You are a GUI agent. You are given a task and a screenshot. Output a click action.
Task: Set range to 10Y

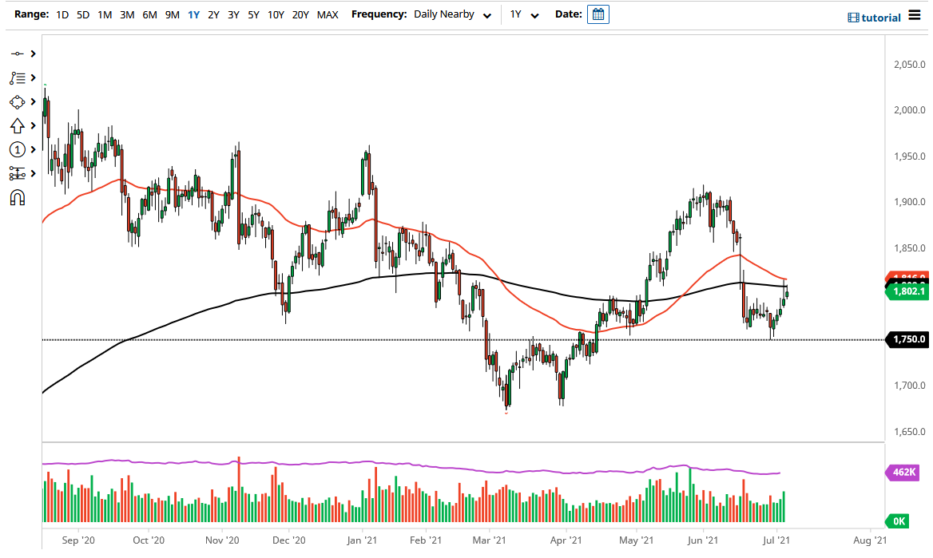[276, 14]
